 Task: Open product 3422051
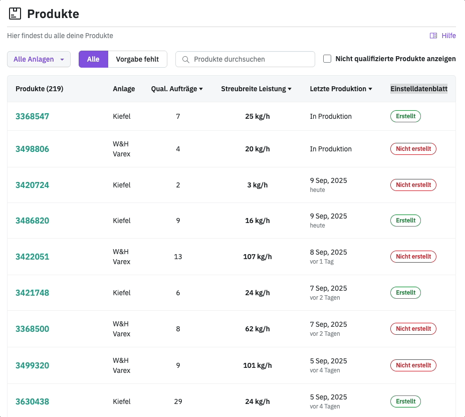pyautogui.click(x=32, y=257)
